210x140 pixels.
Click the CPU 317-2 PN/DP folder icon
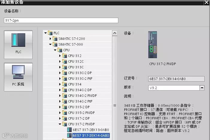65,124
